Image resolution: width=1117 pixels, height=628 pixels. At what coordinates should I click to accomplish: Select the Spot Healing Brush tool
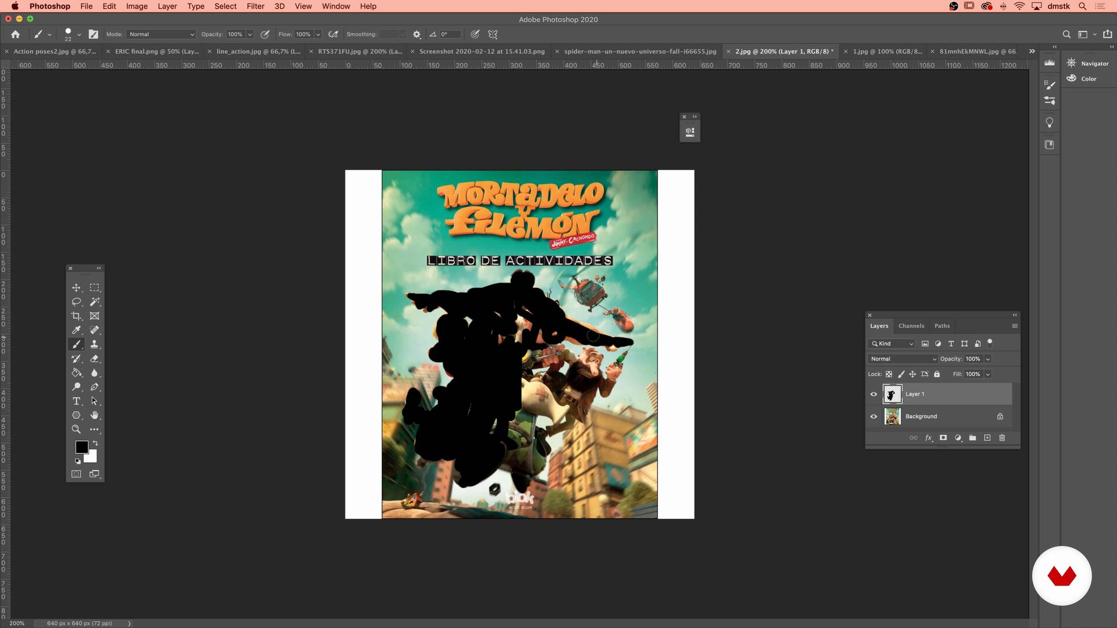tap(94, 330)
